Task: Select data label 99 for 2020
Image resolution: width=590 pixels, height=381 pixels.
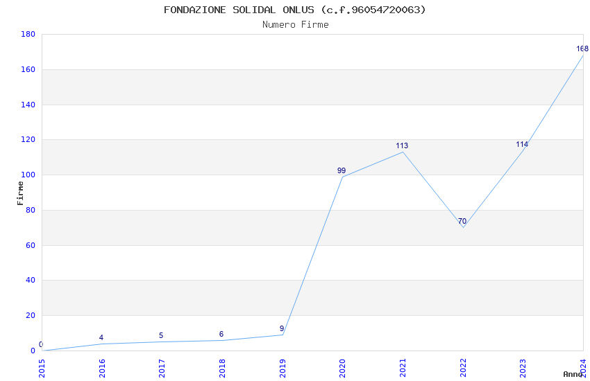Action: 342,170
